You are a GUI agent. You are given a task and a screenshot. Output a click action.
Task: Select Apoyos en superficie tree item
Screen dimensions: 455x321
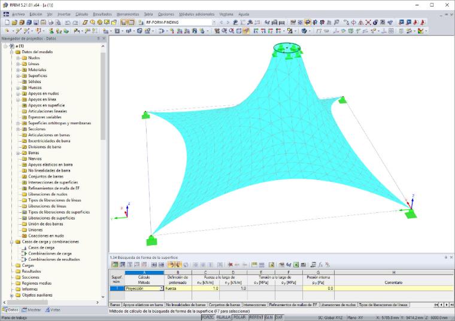point(46,105)
